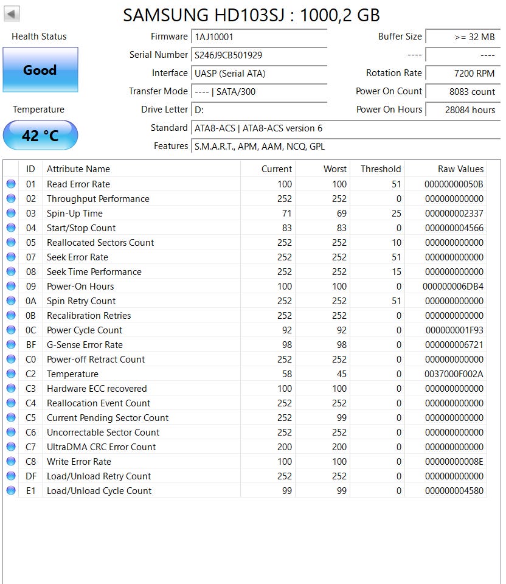Select the Read Error Rate attribute name
The width and height of the screenshot is (506, 584).
78,184
